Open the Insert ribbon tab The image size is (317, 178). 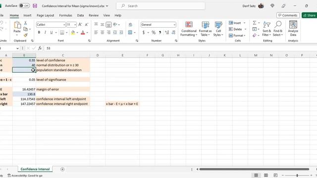pos(27,15)
